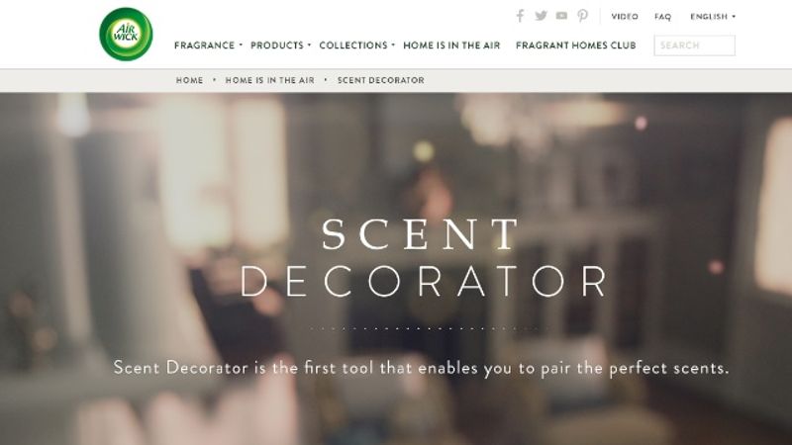The height and width of the screenshot is (445, 792).
Task: Open the Video link
Action: pyautogui.click(x=625, y=17)
